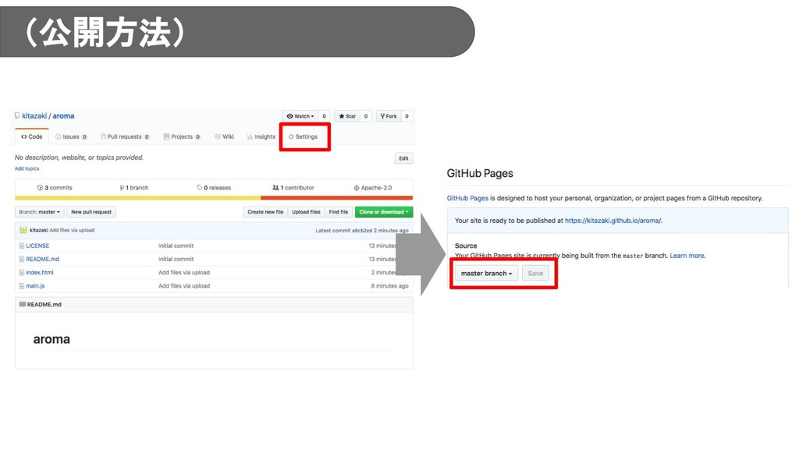Click the New pull request button

pyautogui.click(x=91, y=212)
